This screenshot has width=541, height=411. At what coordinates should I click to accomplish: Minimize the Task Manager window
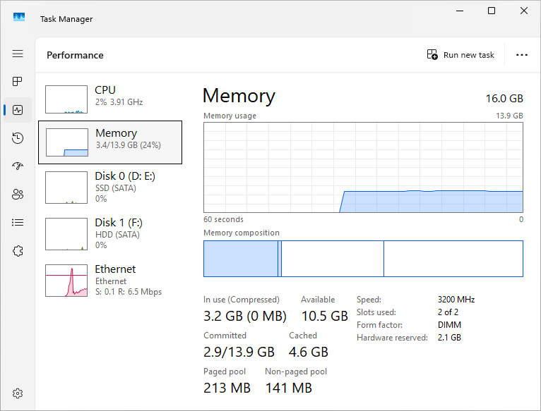(460, 11)
